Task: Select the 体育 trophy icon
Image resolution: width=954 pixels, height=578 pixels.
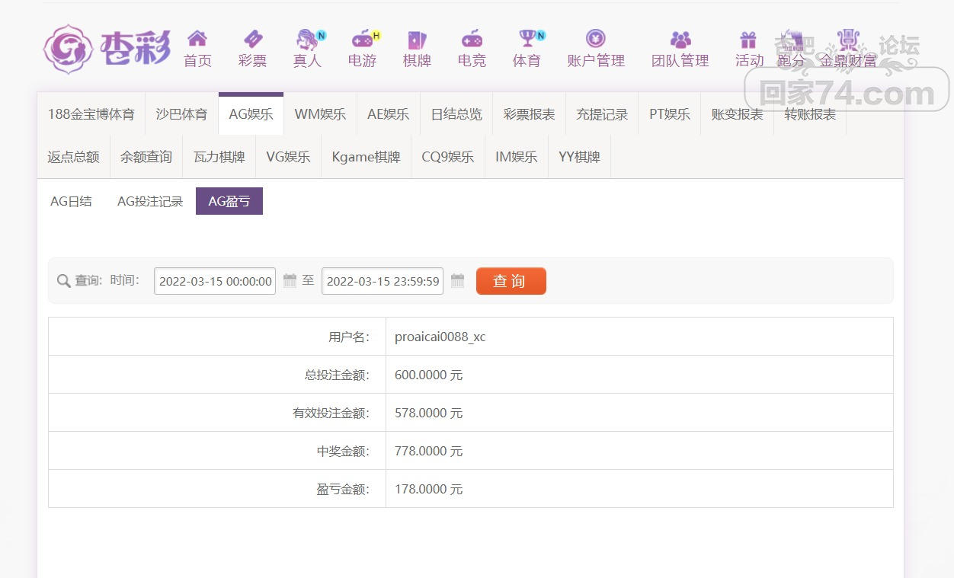Action: point(527,39)
